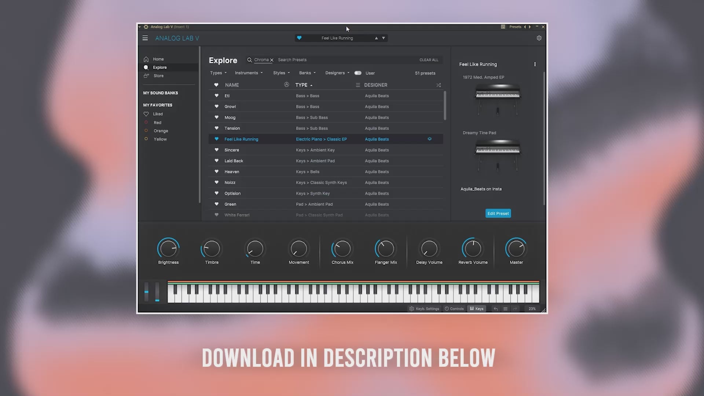Click the magnifier search icon
Image resolution: width=704 pixels, height=396 pixels.
(249, 60)
